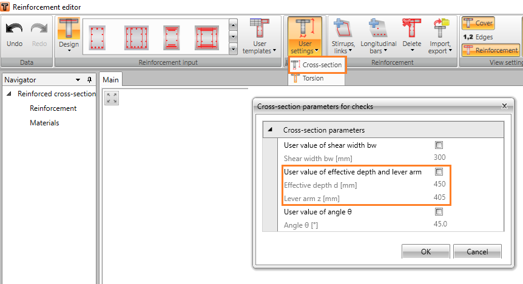Toggle Edges view setting
Image resolution: width=523 pixels, height=284 pixels.
[478, 37]
